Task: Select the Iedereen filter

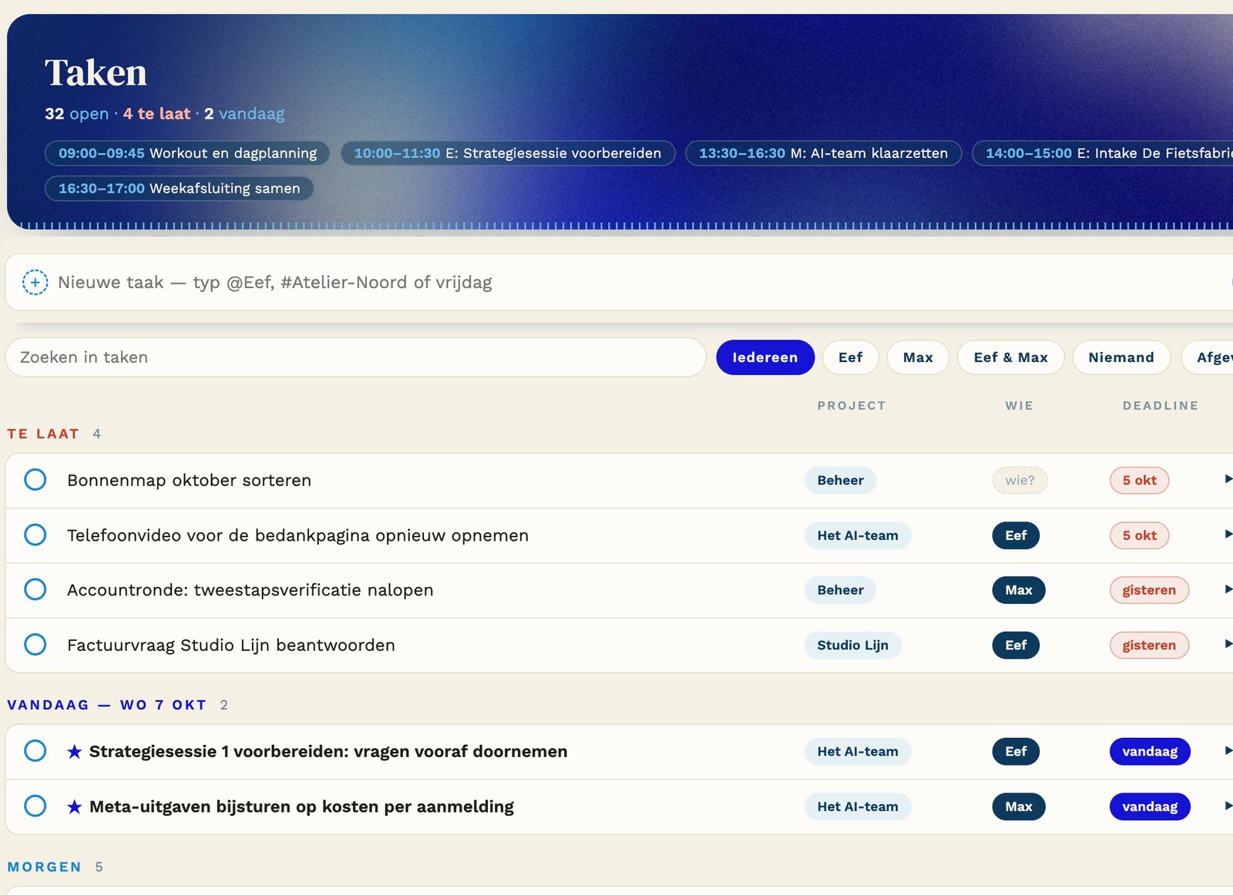Action: 765,357
